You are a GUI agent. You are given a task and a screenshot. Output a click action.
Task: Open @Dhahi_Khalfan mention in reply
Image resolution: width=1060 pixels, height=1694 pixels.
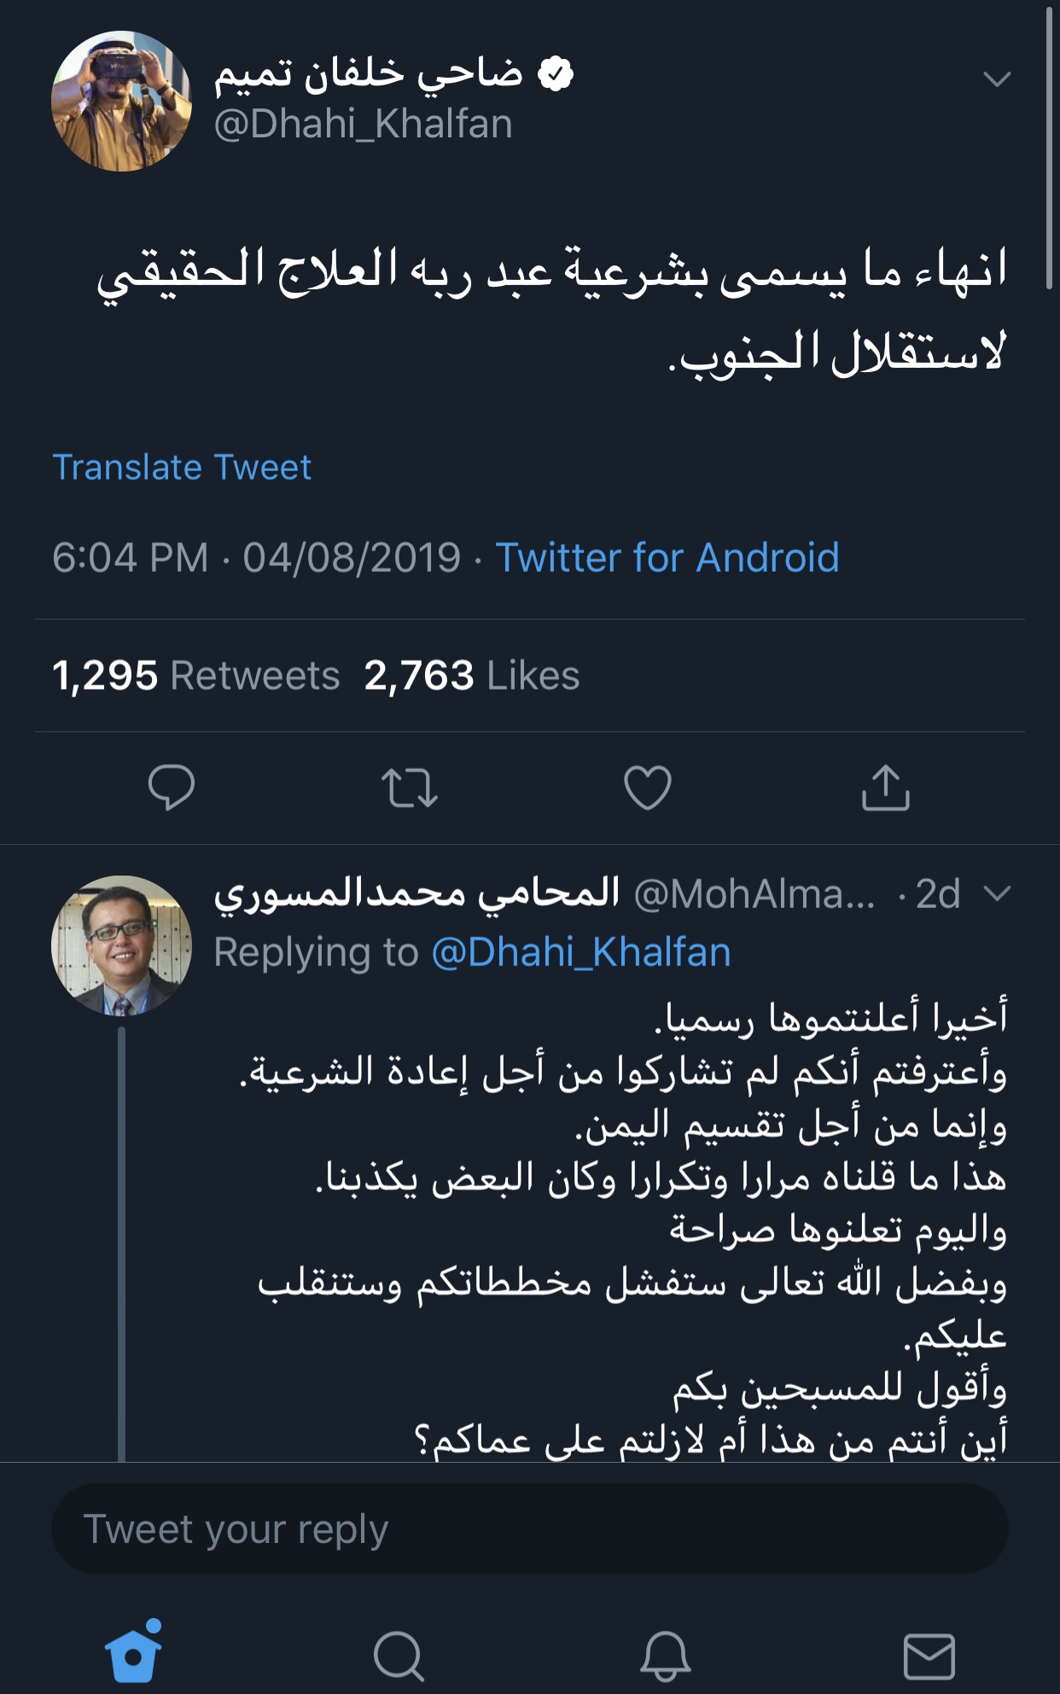point(581,952)
